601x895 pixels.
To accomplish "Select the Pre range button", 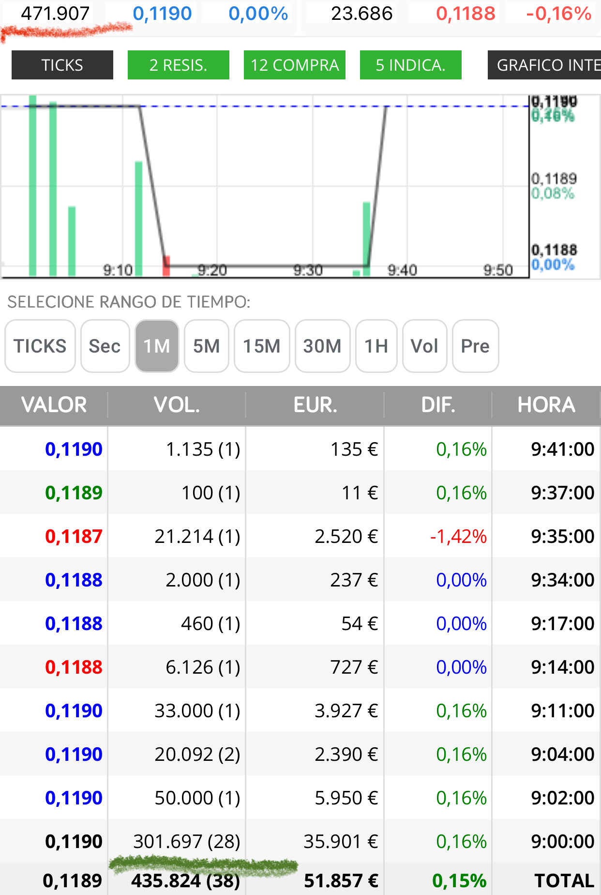I will coord(475,346).
